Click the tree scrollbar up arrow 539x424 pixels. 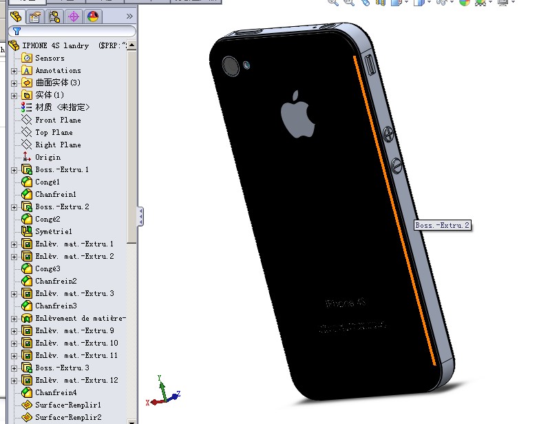click(131, 45)
